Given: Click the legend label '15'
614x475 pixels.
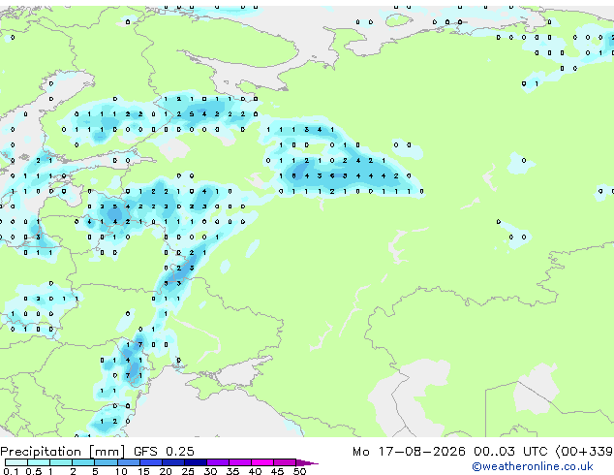Looking at the screenshot, I should [143, 471].
